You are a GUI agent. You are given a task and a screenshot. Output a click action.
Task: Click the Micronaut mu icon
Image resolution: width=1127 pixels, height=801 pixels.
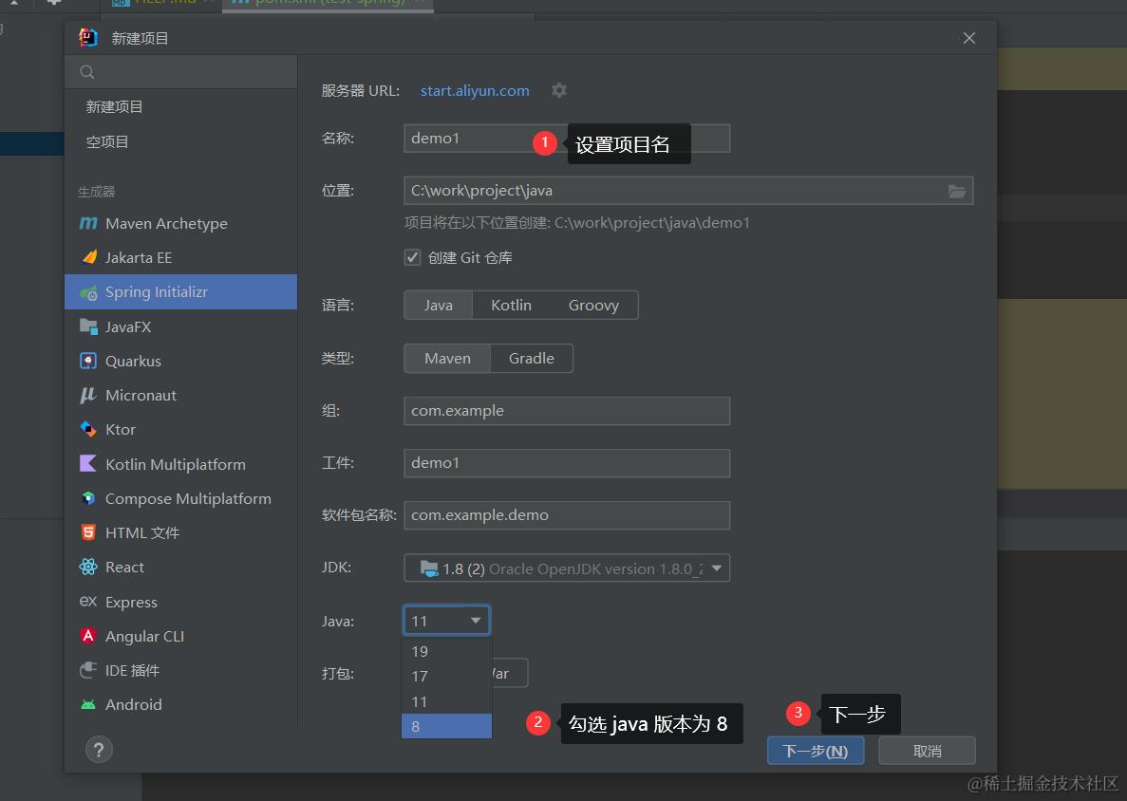tap(87, 395)
